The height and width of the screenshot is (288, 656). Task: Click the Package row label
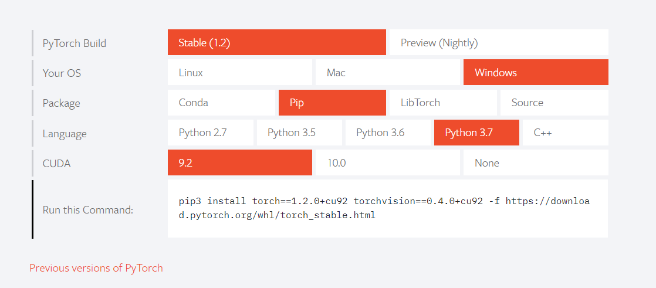tap(61, 103)
